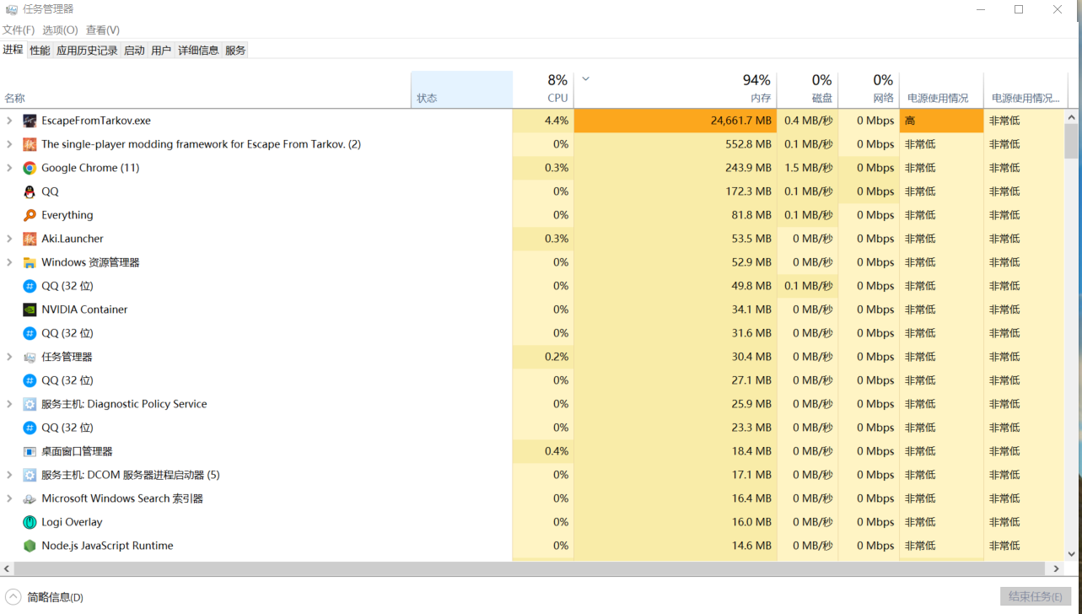This screenshot has height=614, width=1082.
Task: Sort by the CPU 8% column header
Action: point(543,89)
